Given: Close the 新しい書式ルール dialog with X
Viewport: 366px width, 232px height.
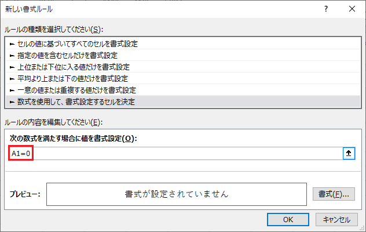Looking at the screenshot, I should click(x=353, y=9).
